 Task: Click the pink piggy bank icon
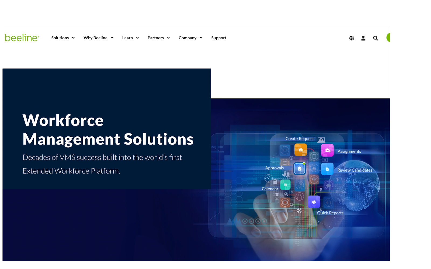point(329,185)
